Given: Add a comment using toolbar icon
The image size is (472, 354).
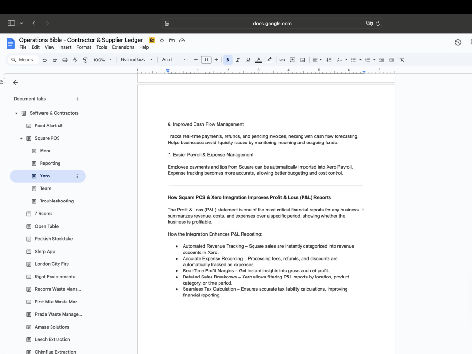Looking at the screenshot, I should pos(292,60).
